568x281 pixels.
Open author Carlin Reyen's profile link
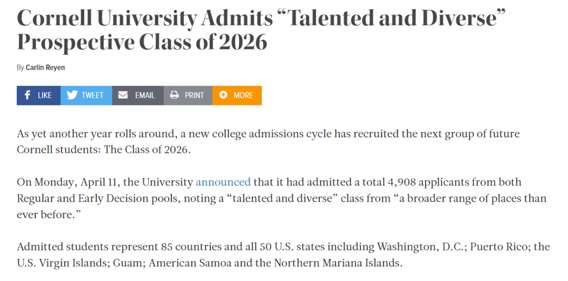tap(45, 68)
